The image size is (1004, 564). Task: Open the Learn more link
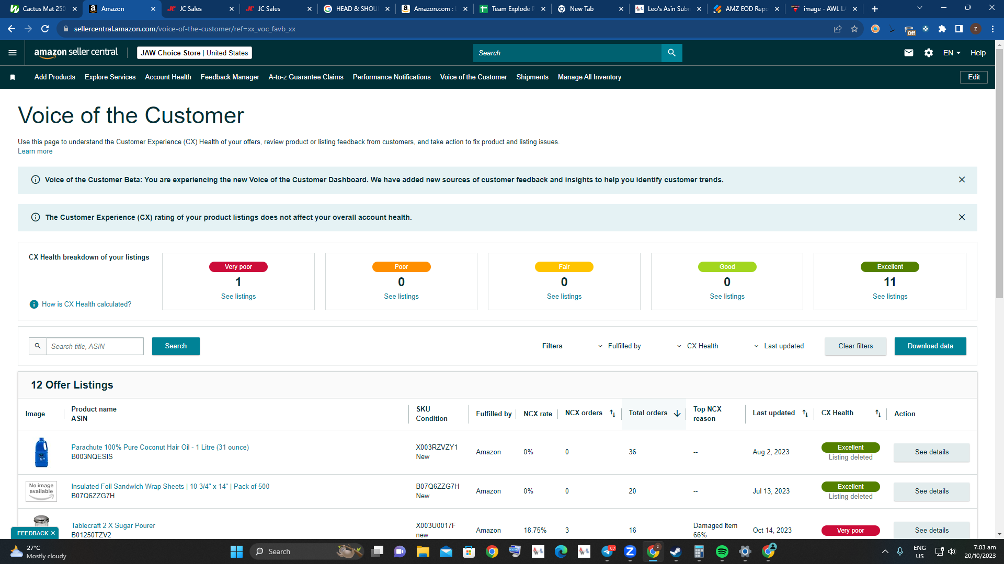pyautogui.click(x=35, y=151)
